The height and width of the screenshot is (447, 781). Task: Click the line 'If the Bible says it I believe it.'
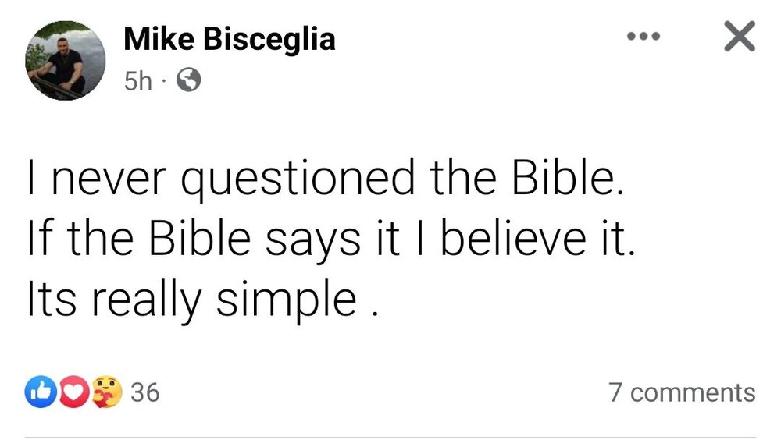(x=328, y=239)
